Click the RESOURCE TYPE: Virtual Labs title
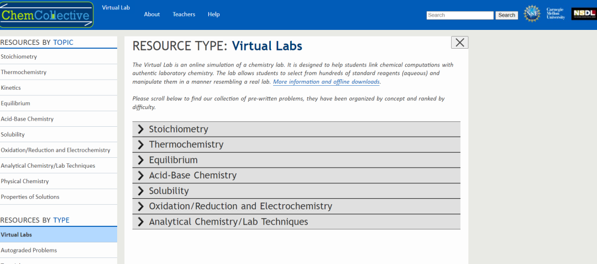 pyautogui.click(x=217, y=46)
